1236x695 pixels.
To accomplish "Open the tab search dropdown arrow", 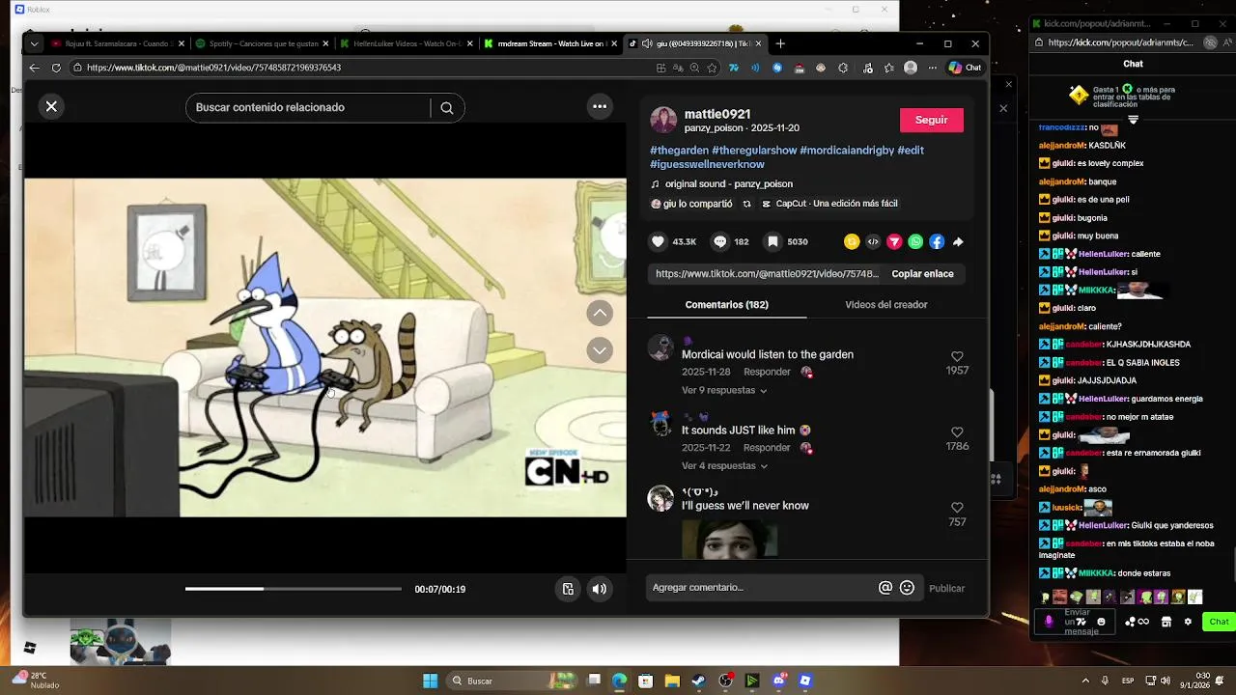I will (35, 43).
